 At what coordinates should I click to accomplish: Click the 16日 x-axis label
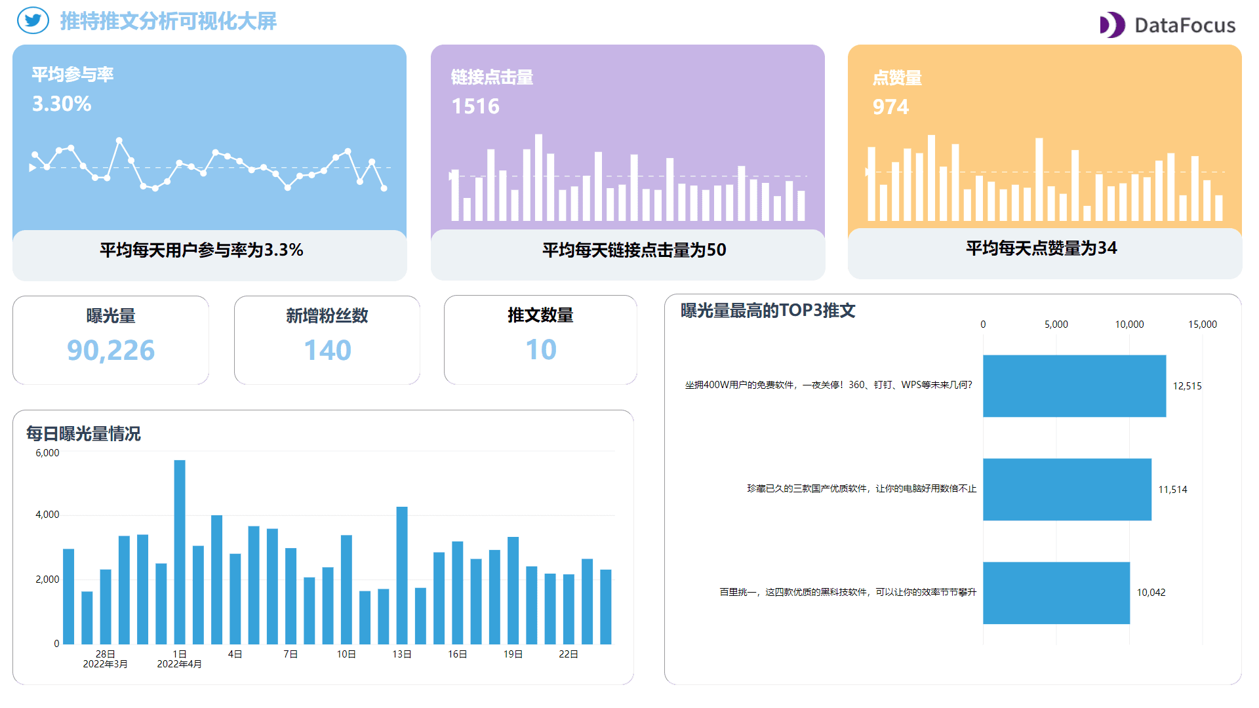click(x=458, y=654)
